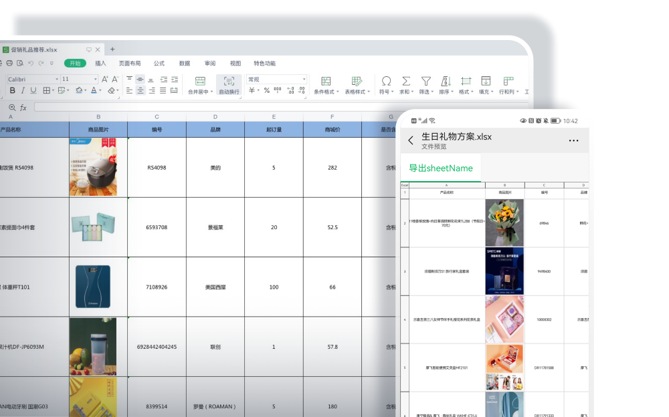Click the Fill (填充) icon
This screenshot has height=417, width=669.
click(x=486, y=81)
